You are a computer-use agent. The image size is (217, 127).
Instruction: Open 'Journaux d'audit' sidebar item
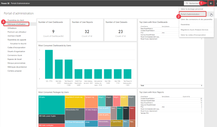tap(14, 36)
